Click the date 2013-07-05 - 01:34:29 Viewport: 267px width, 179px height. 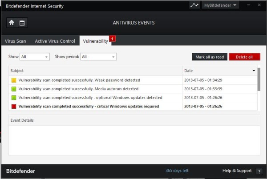click(203, 80)
